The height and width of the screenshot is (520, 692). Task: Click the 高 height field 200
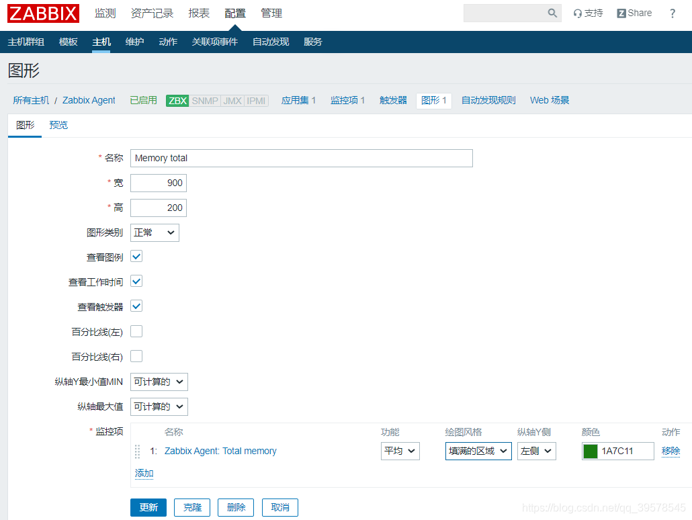pyautogui.click(x=159, y=208)
